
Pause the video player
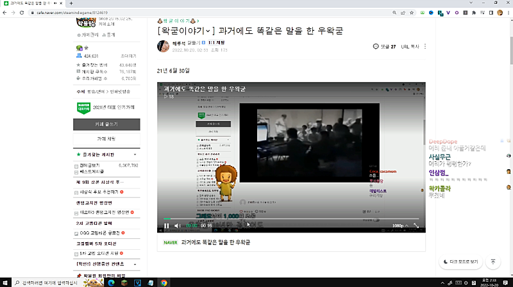[167, 225]
